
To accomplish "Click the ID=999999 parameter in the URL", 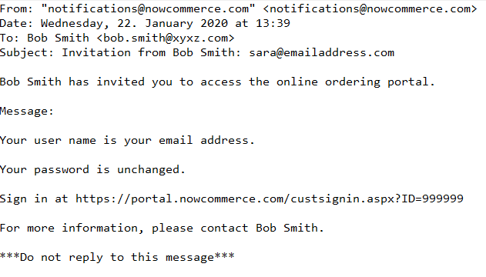I will click(x=432, y=199).
